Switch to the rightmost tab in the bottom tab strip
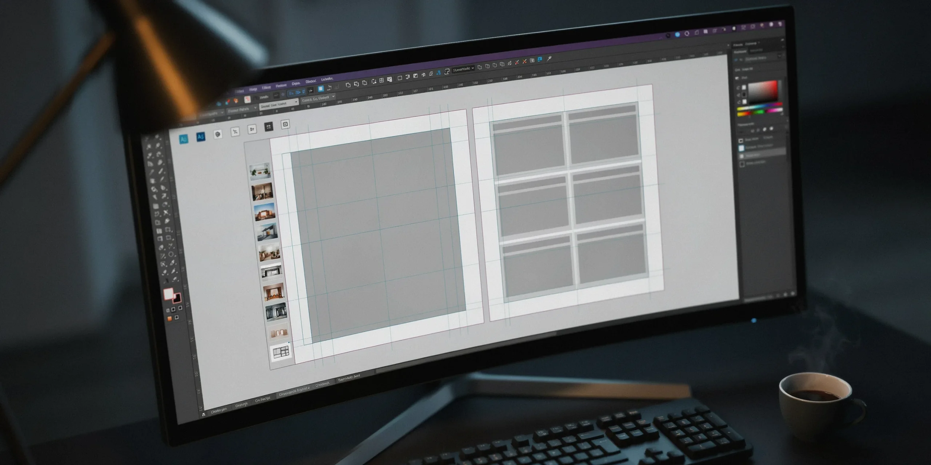The image size is (931, 465). pos(349,379)
